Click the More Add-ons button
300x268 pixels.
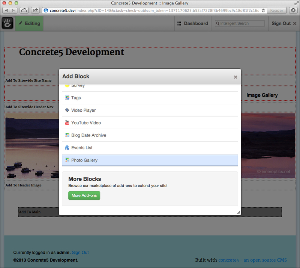(x=84, y=195)
